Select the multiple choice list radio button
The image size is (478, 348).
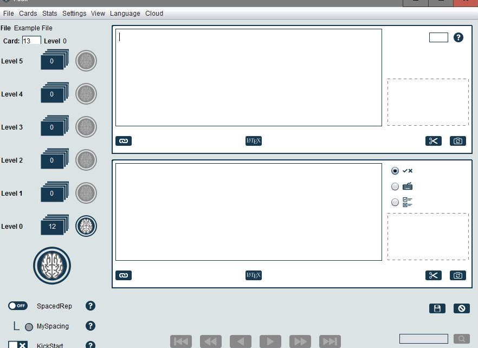(395, 202)
